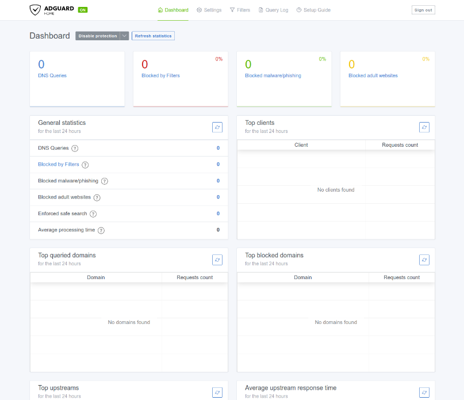Click help icon beside Average processing time
The height and width of the screenshot is (400, 464).
click(101, 230)
